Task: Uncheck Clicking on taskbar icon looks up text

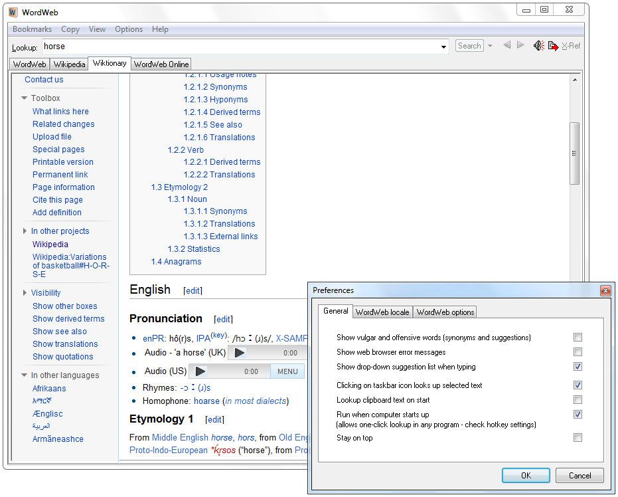Action: pos(578,385)
